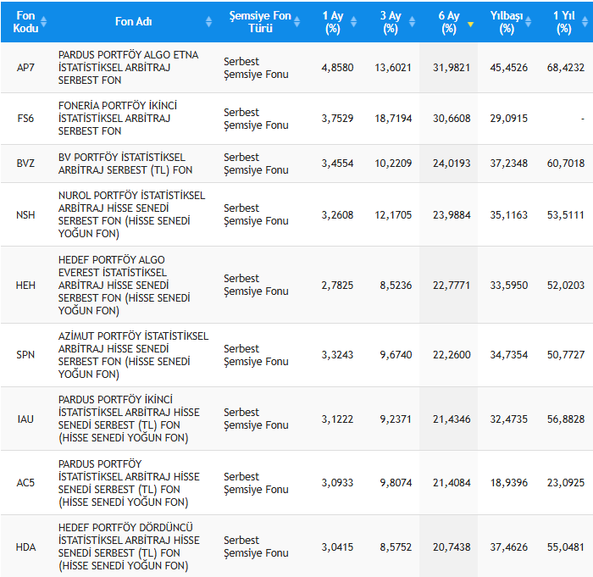Click 1-year value 55,0481
Image resolution: width=593 pixels, height=577 pixels.
566,547
